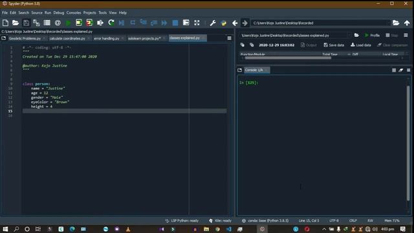The width and height of the screenshot is (414, 233).
Task: Expand the profiler file path dropdown
Action: 349,36
